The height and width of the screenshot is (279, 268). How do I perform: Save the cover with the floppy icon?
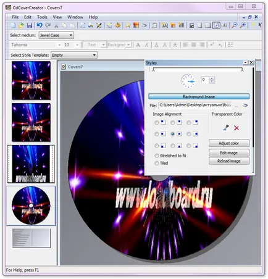(30, 25)
